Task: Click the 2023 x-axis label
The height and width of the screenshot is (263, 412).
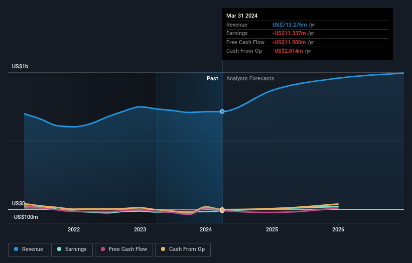Action: (x=140, y=229)
